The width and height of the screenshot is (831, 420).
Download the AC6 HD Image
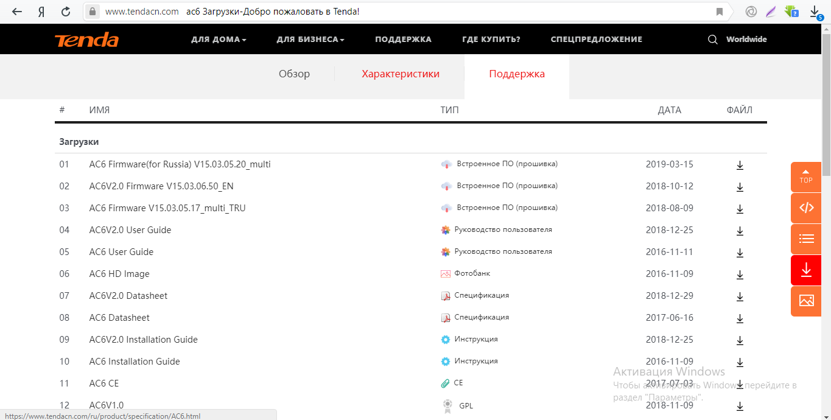pyautogui.click(x=740, y=275)
